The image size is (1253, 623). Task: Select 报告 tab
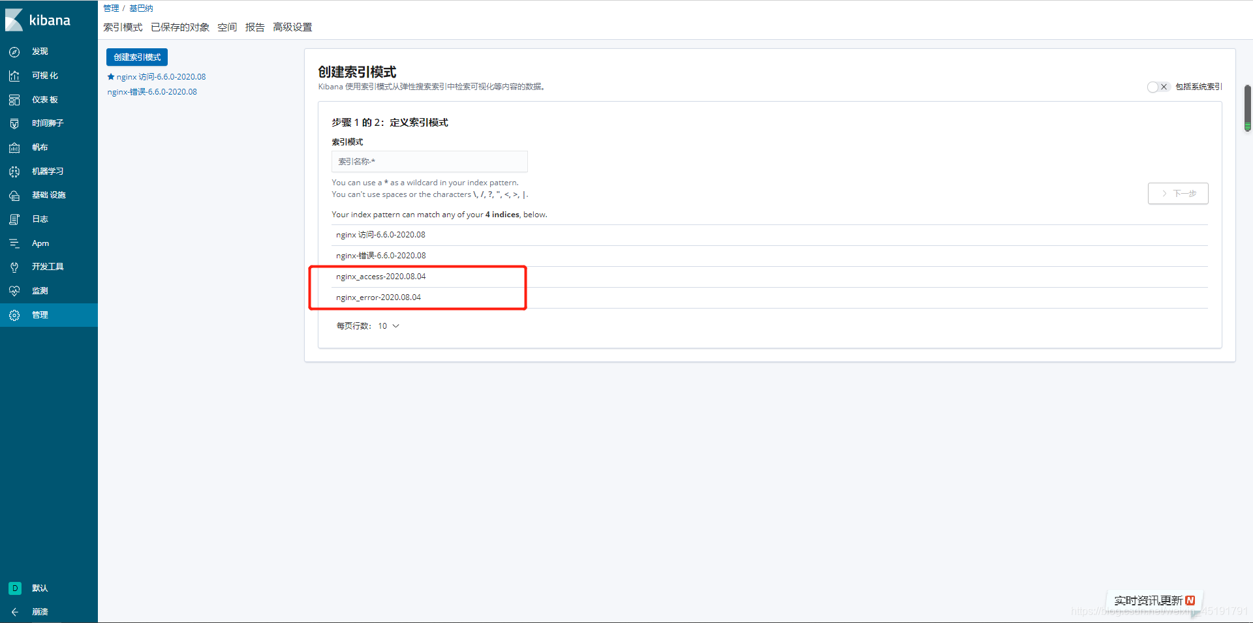point(255,27)
